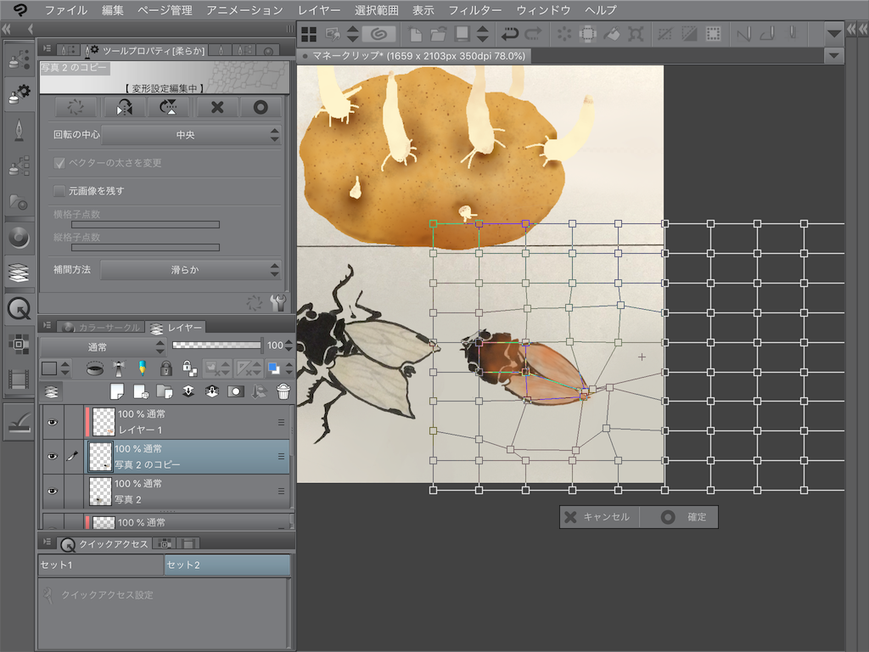This screenshot has height=652, width=869.
Task: Click the undo arrow in the command bar
Action: (509, 34)
